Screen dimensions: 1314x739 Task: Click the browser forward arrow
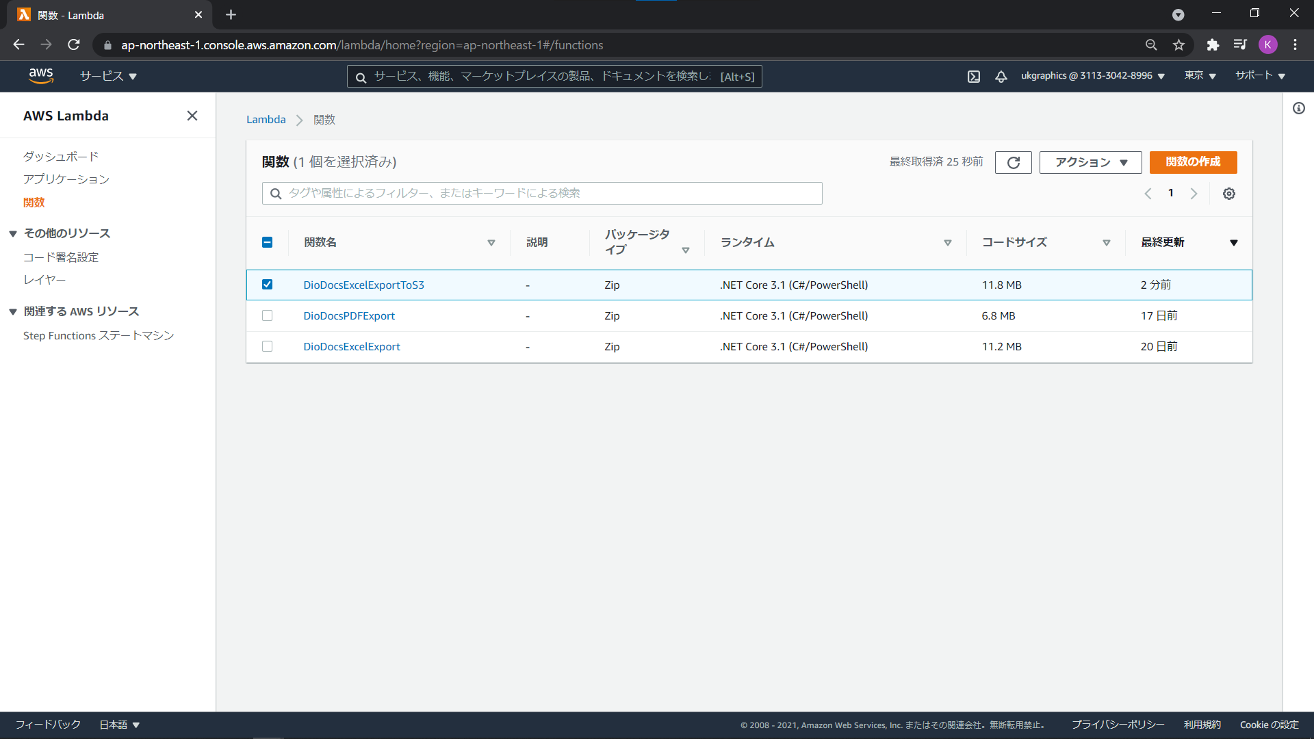tap(46, 44)
